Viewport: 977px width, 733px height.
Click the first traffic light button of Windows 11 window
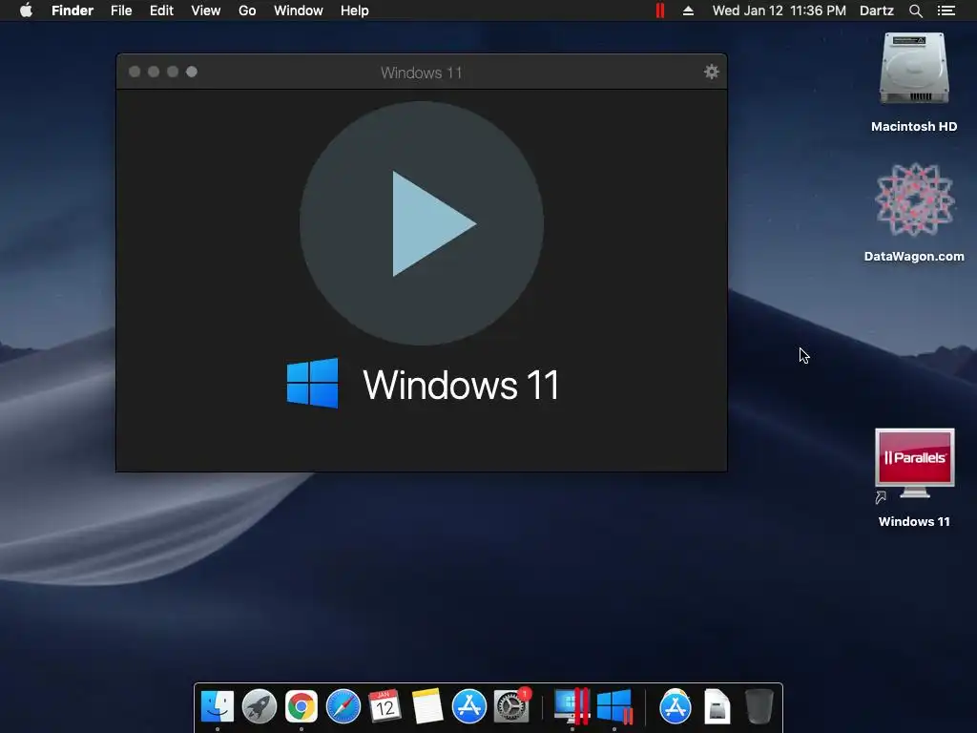click(134, 72)
